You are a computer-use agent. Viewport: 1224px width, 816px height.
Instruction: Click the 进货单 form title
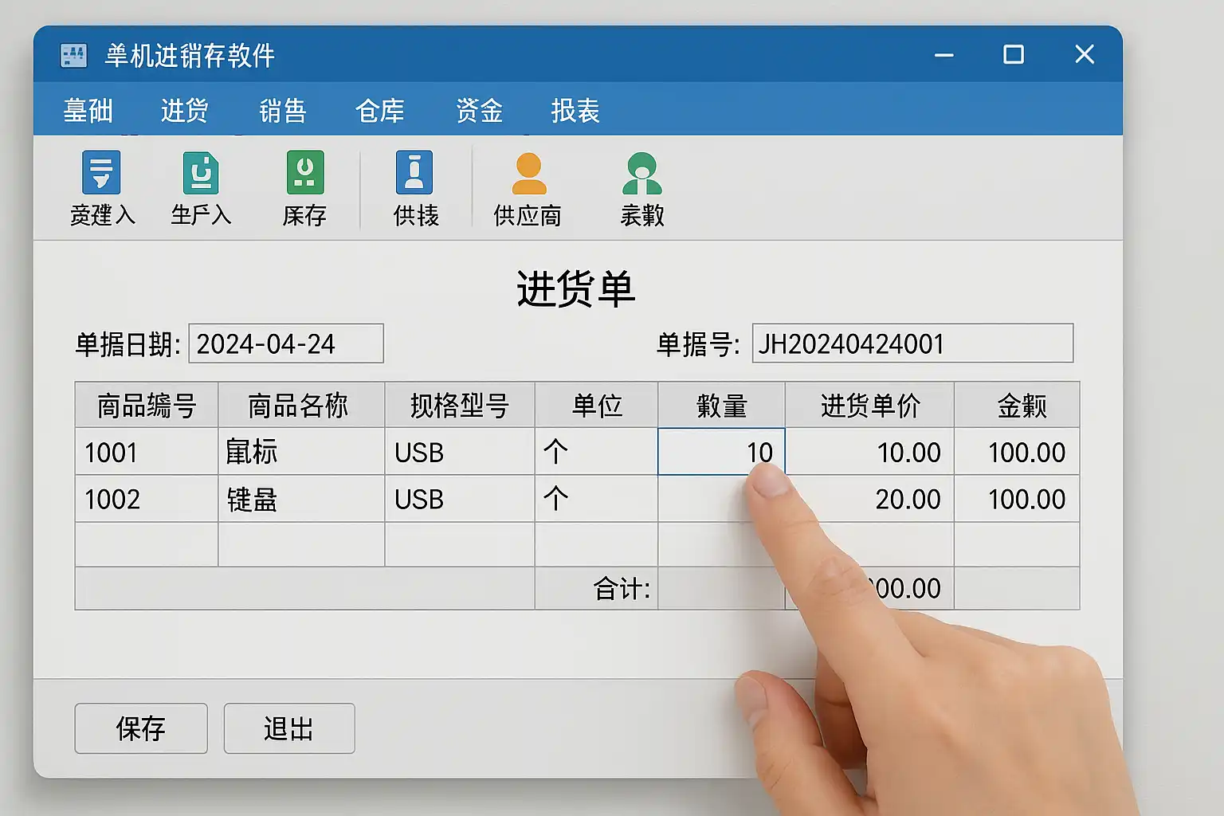point(575,288)
